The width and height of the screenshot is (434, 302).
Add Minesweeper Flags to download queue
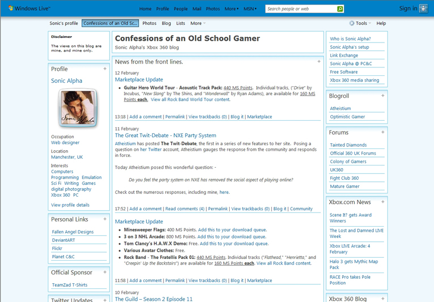[x=232, y=229]
